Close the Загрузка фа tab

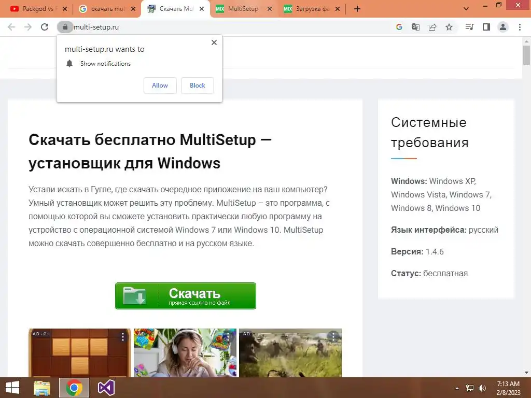(337, 9)
